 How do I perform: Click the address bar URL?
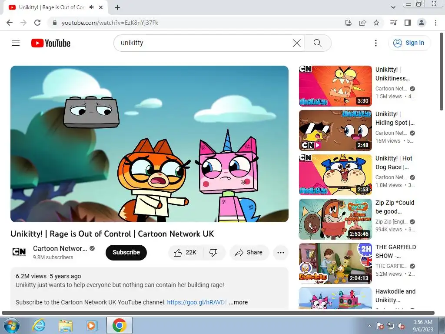coord(110,23)
